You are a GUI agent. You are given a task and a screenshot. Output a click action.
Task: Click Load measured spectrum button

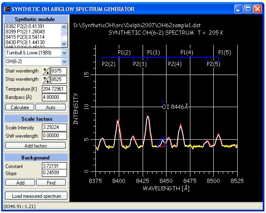click(x=36, y=196)
